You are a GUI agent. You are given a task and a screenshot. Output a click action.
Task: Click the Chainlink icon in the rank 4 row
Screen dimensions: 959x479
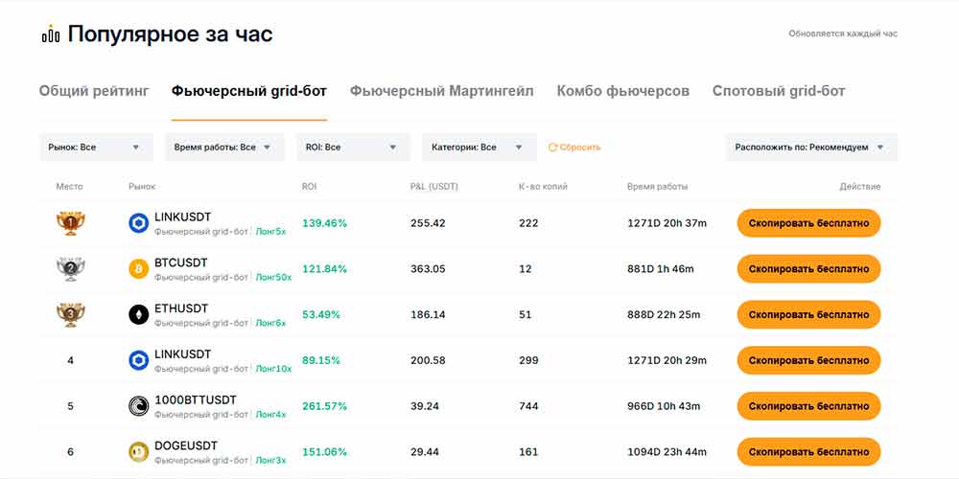tap(139, 360)
